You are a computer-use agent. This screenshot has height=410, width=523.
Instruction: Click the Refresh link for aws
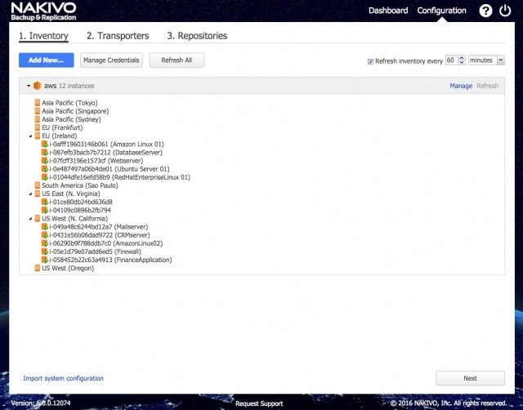tap(487, 86)
